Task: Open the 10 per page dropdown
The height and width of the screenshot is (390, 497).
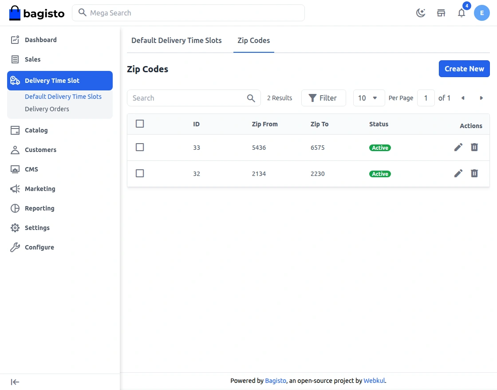Action: 369,98
